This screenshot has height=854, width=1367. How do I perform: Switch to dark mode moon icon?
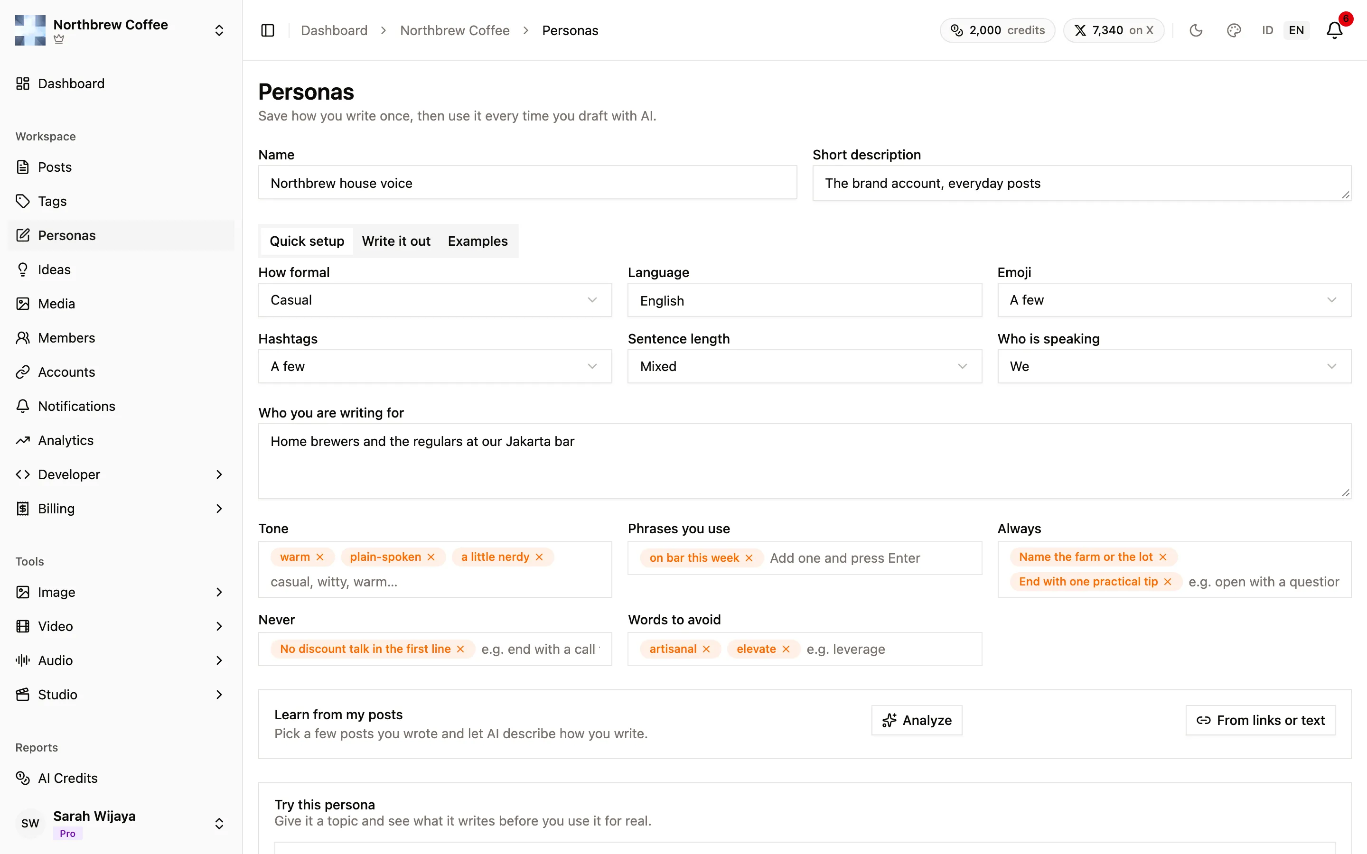pyautogui.click(x=1196, y=30)
